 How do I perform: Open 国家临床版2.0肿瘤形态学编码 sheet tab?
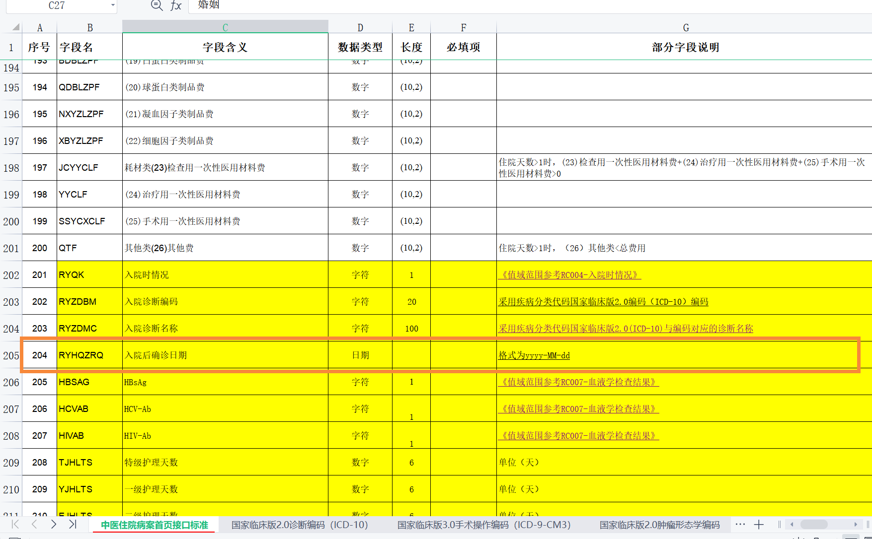(x=659, y=525)
